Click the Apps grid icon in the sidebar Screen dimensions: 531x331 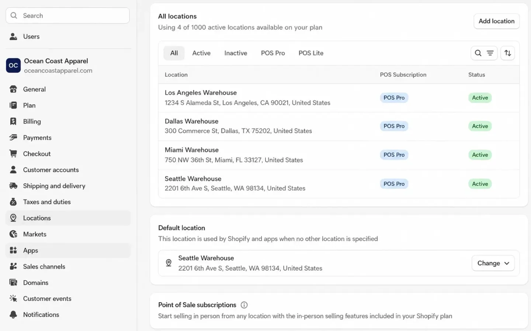click(x=13, y=250)
